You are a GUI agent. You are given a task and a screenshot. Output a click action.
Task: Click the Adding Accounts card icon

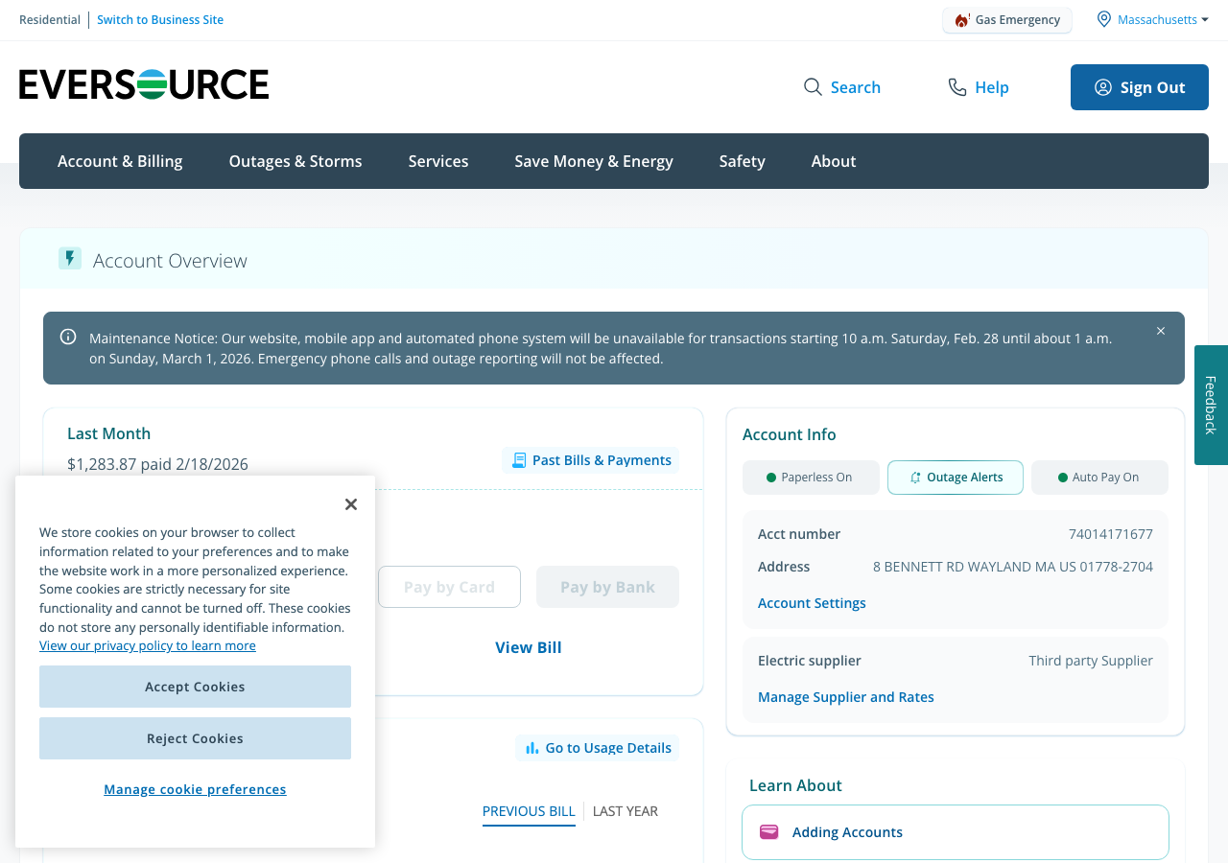pyautogui.click(x=769, y=832)
